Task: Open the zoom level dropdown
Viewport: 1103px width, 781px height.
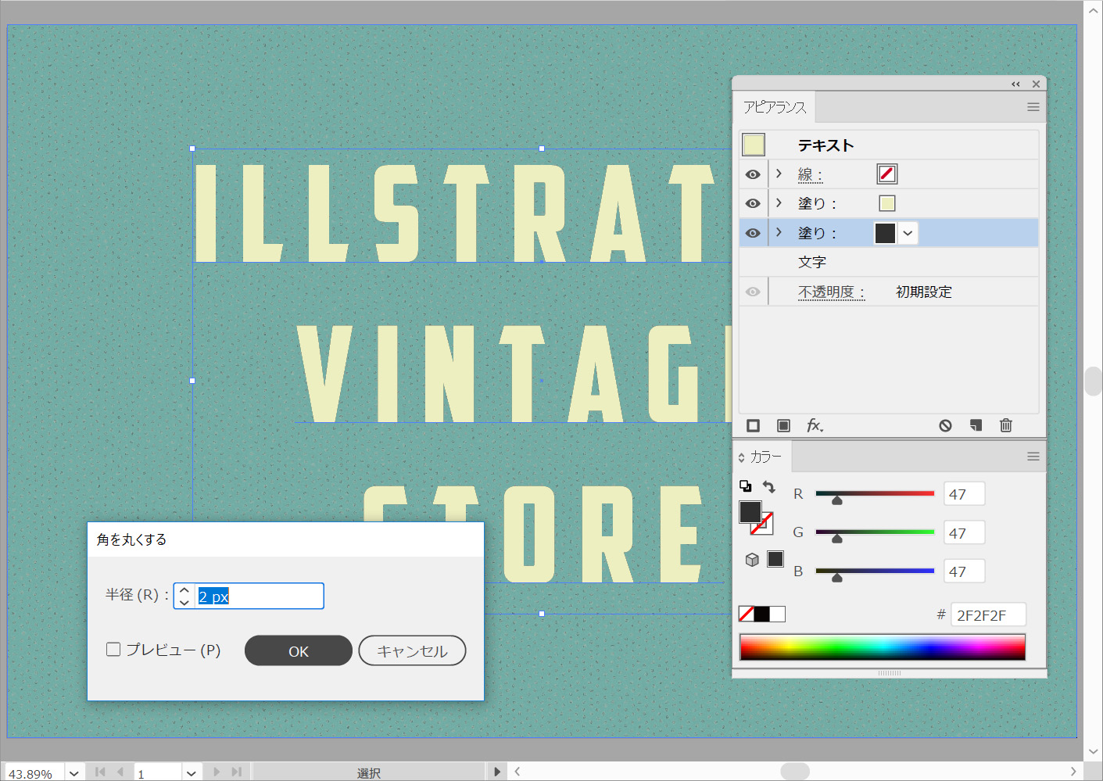Action: click(x=73, y=772)
